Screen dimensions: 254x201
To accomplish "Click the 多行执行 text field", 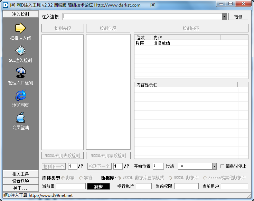I will [x=144, y=186].
